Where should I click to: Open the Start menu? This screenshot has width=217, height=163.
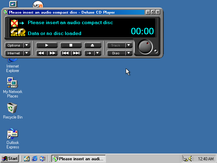coord(10,159)
